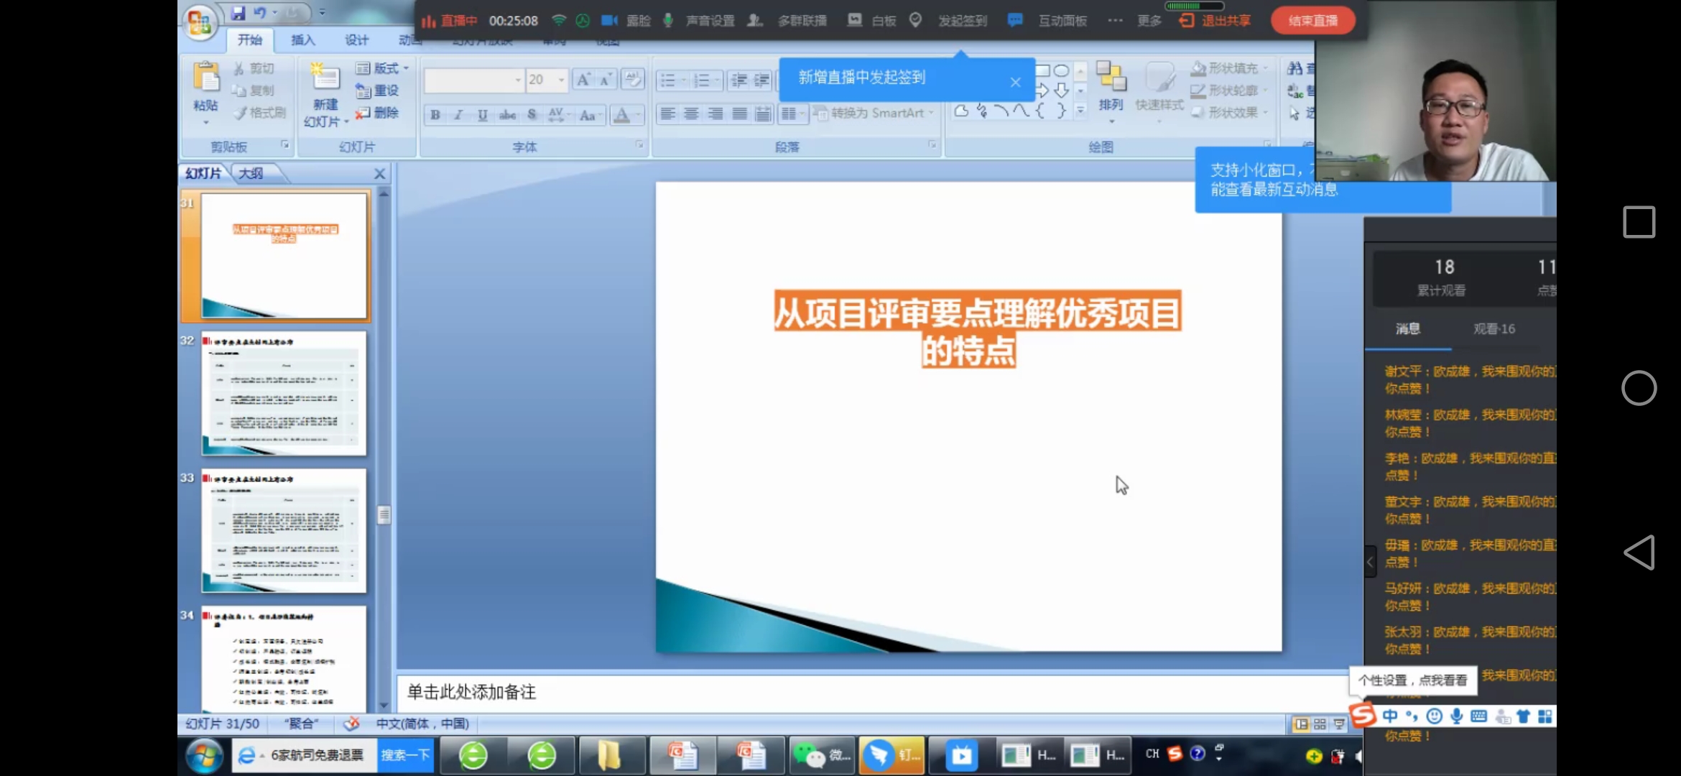Click the 结束直播 end broadcast button
Viewport: 1681px width, 776px height.
pos(1312,20)
